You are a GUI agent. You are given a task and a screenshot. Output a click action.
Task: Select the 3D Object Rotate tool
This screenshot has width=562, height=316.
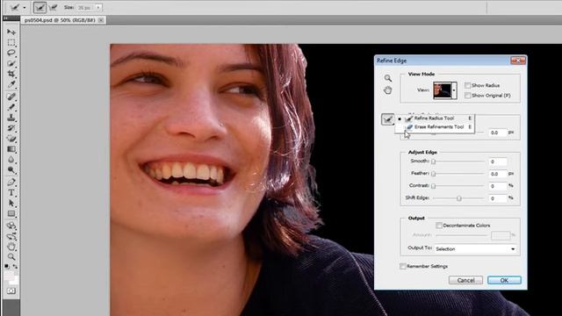pos(11,226)
